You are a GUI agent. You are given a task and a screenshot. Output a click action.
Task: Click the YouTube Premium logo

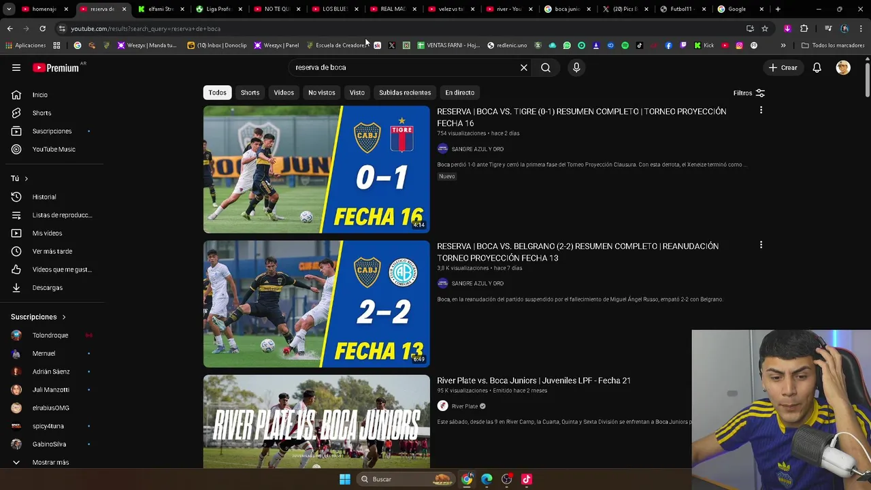(57, 67)
